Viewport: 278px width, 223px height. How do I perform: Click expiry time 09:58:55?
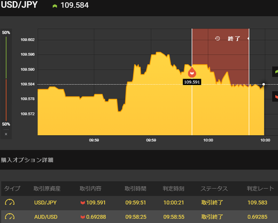coord(174,217)
